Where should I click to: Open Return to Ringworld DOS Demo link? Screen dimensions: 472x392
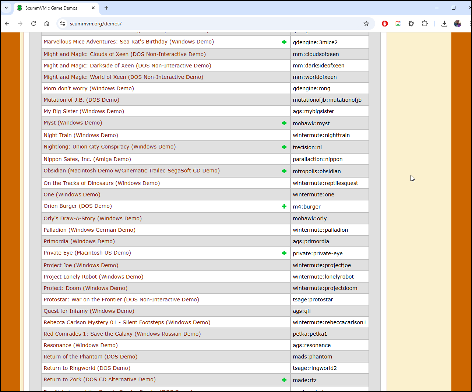(87, 368)
